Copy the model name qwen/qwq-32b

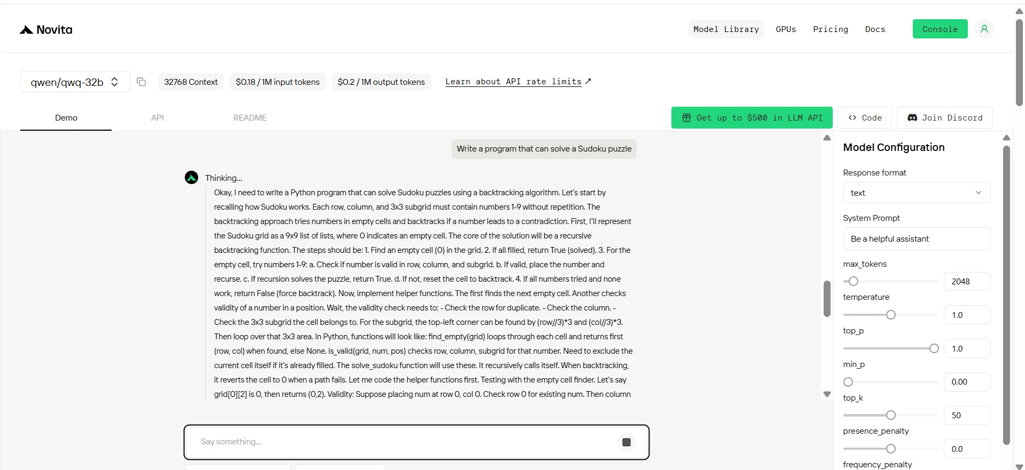pyautogui.click(x=142, y=82)
